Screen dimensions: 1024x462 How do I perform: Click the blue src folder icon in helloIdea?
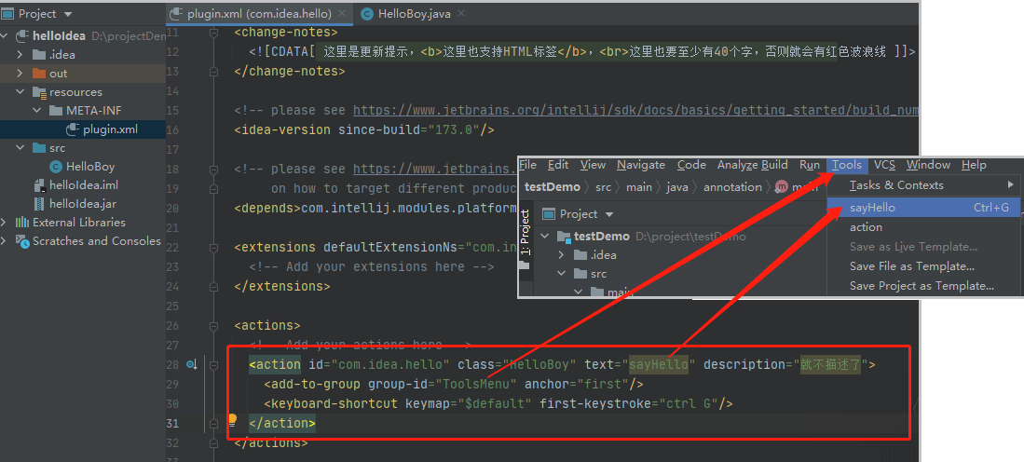[x=39, y=148]
